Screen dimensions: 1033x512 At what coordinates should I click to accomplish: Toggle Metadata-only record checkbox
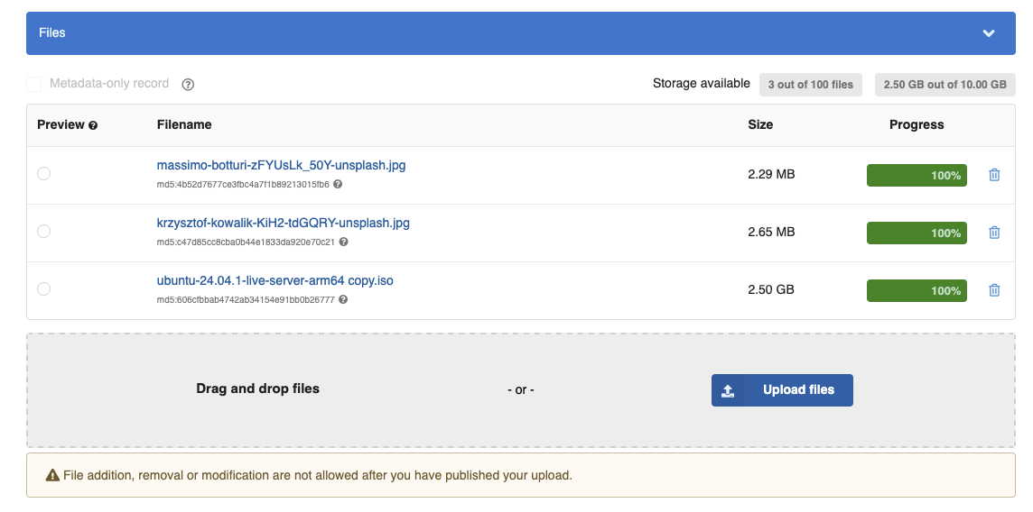33,84
